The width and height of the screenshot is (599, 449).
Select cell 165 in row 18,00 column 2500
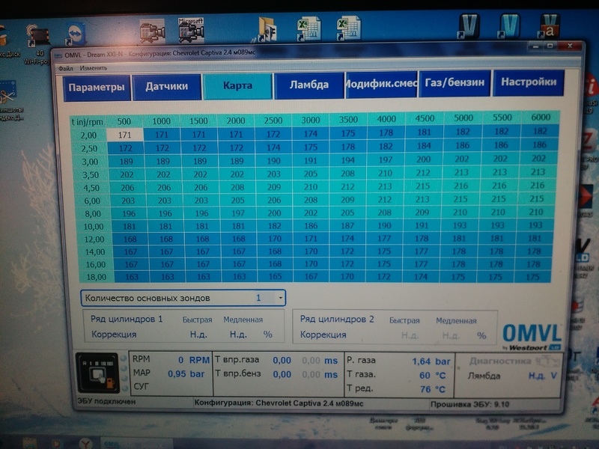pos(275,276)
